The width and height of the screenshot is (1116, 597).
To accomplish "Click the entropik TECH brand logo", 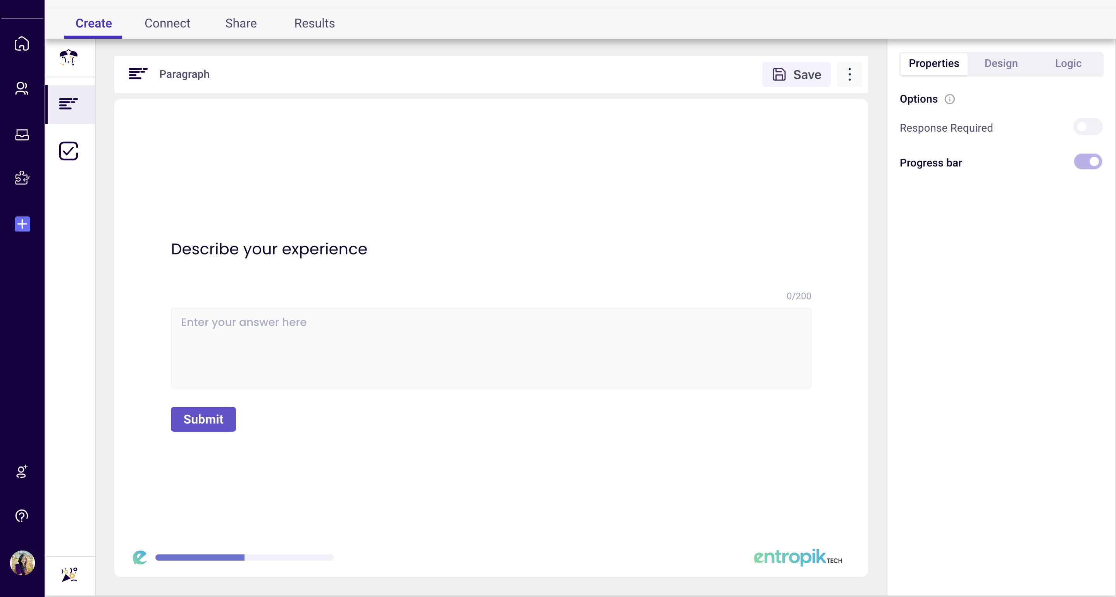I will pos(798,557).
